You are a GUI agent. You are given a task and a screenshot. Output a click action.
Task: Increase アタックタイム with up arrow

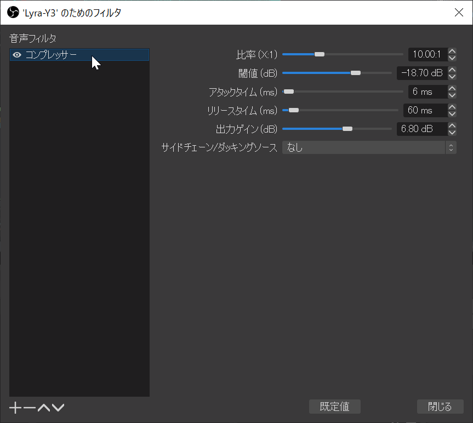pos(452,89)
